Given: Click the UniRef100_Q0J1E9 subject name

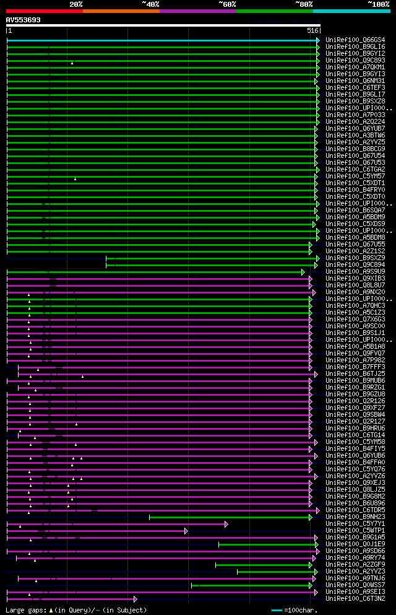Looking at the screenshot, I should [355, 544].
